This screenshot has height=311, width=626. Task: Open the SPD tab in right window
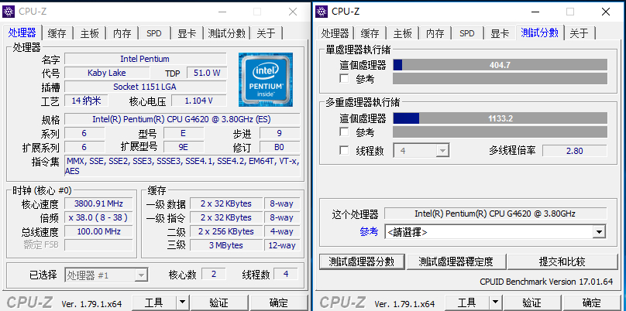[x=466, y=33]
